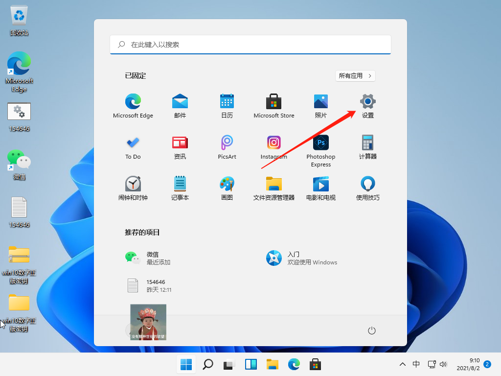Open the 计算器 calculator

click(368, 147)
